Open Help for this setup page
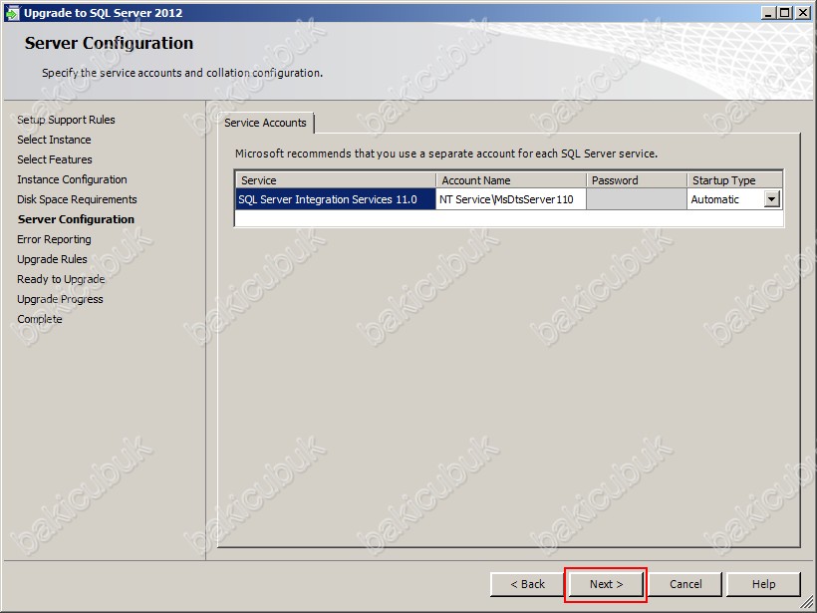 coord(763,584)
